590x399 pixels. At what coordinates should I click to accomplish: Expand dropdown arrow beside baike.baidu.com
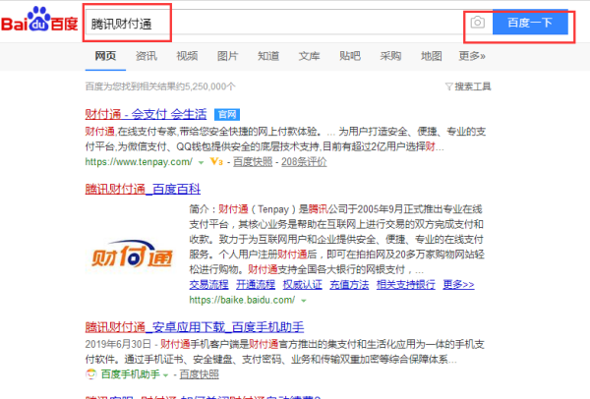(304, 301)
